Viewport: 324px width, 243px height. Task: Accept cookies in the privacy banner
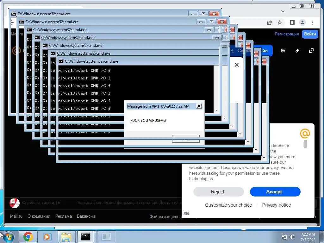click(275, 192)
